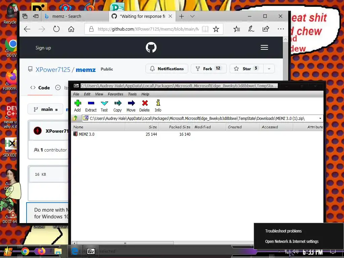Viewport: 344px width, 258px height.
Task: Open Action Center notification icon
Action: click(x=333, y=252)
